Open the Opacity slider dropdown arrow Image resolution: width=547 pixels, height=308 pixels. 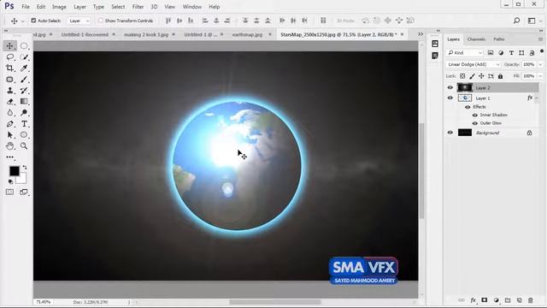tap(540, 65)
